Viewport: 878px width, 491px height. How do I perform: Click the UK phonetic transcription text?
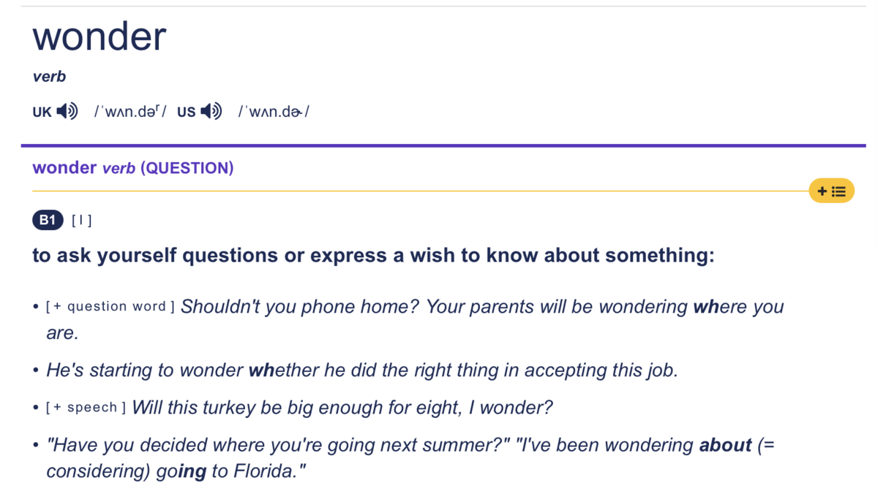click(x=130, y=112)
